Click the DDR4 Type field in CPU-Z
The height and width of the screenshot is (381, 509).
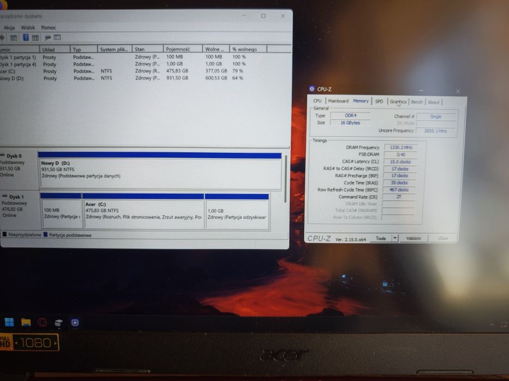pyautogui.click(x=350, y=115)
